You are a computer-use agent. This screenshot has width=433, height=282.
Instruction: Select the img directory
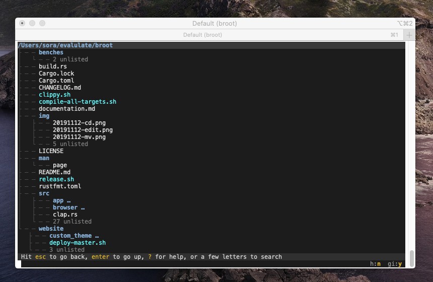(44, 116)
